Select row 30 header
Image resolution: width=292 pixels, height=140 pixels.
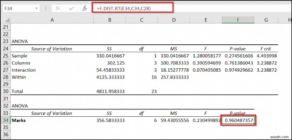click(5, 91)
